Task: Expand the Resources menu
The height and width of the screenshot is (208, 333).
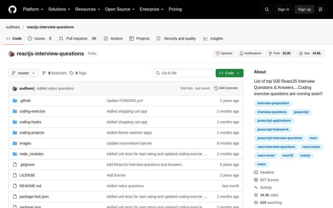Action: (88, 9)
